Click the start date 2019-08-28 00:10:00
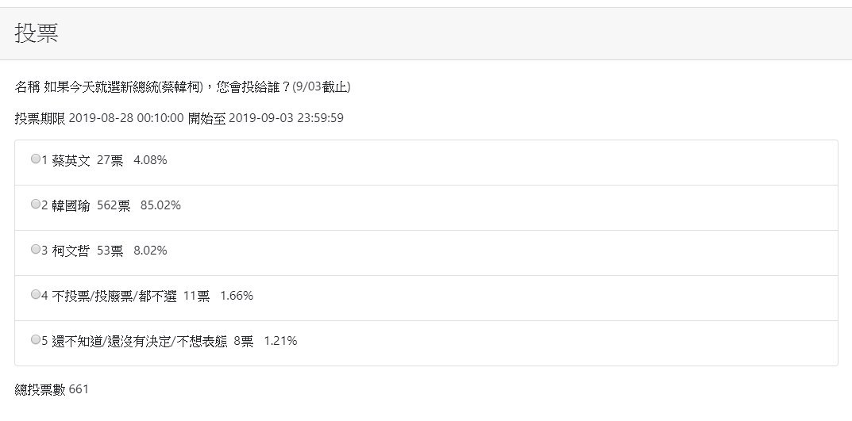Image resolution: width=852 pixels, height=421 pixels. click(x=126, y=118)
